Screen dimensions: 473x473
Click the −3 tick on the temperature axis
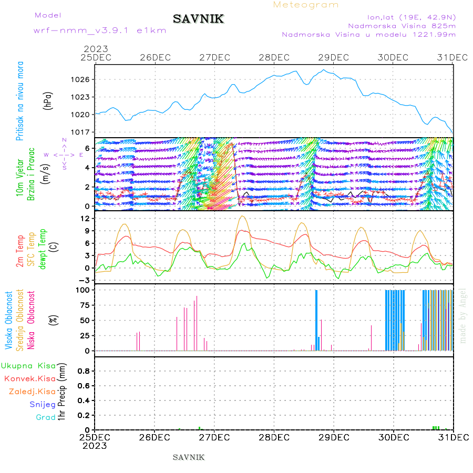[x=85, y=280]
